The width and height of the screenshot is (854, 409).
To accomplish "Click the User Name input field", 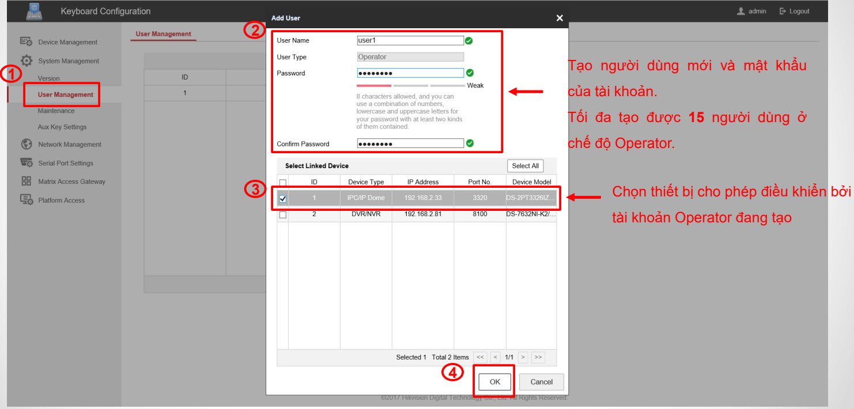I will pyautogui.click(x=410, y=40).
